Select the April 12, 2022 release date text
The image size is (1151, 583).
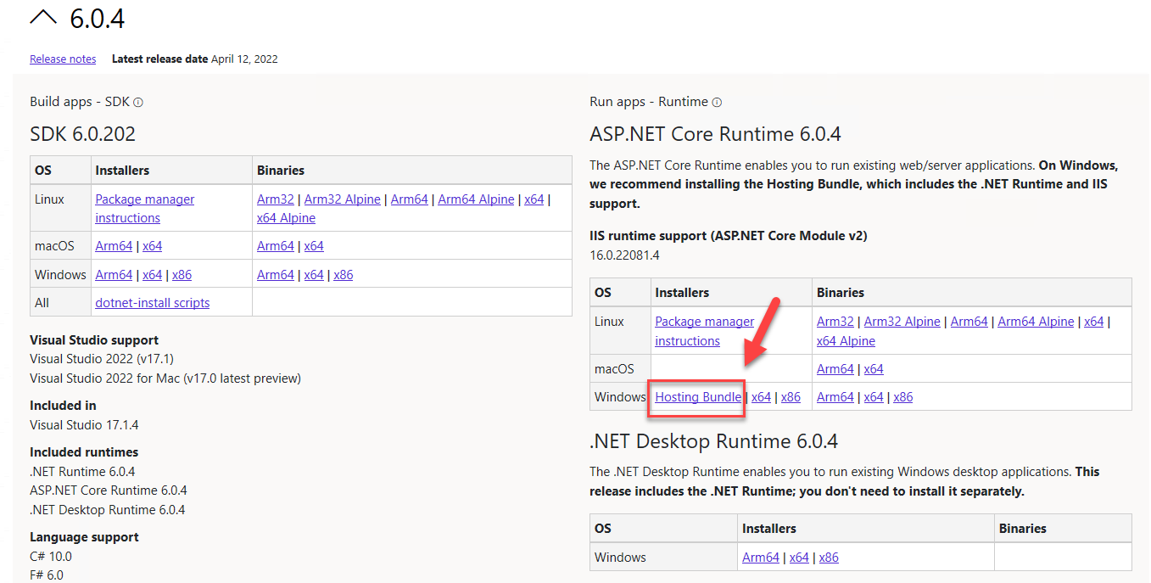click(x=244, y=59)
